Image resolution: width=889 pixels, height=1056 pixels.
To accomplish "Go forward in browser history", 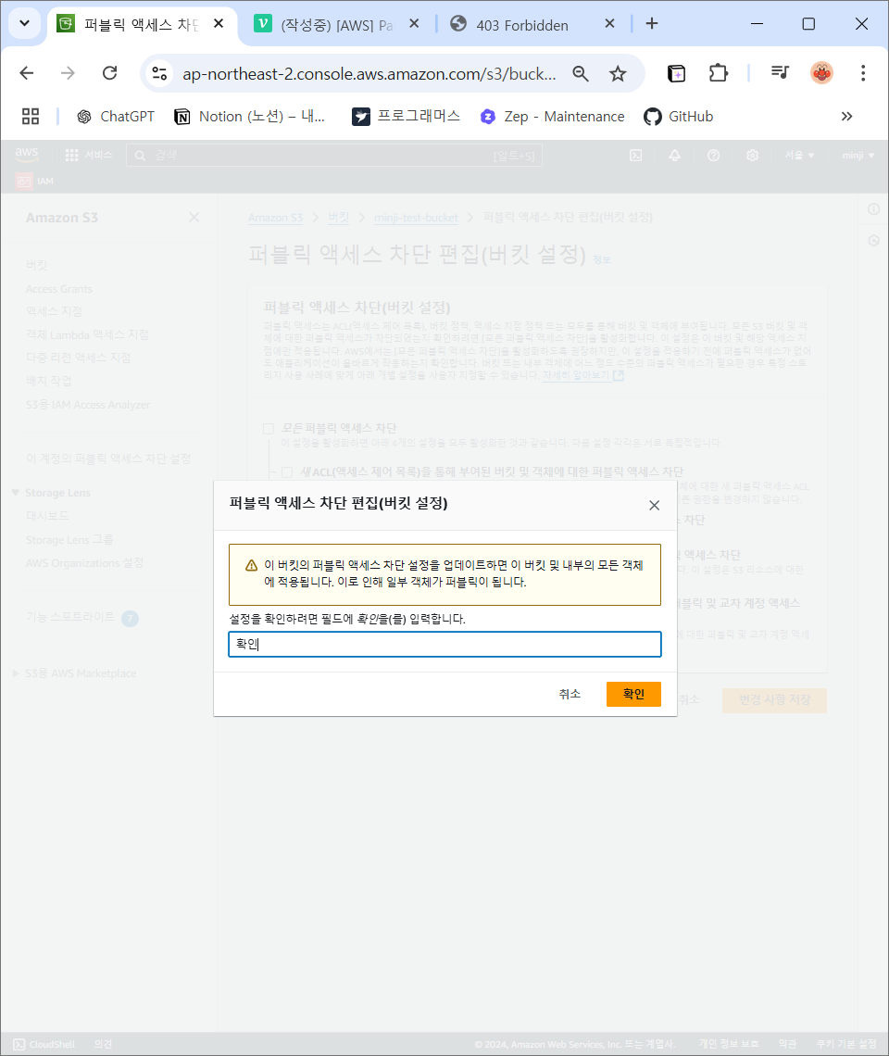I will click(68, 73).
